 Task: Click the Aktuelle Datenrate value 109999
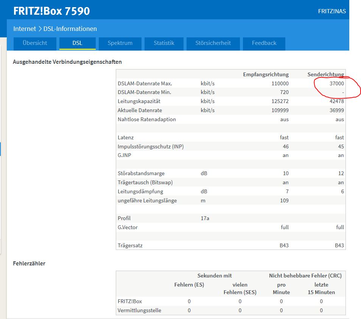[280, 110]
